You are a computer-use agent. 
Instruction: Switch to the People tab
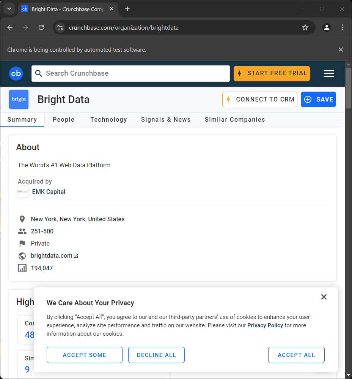pyautogui.click(x=63, y=119)
